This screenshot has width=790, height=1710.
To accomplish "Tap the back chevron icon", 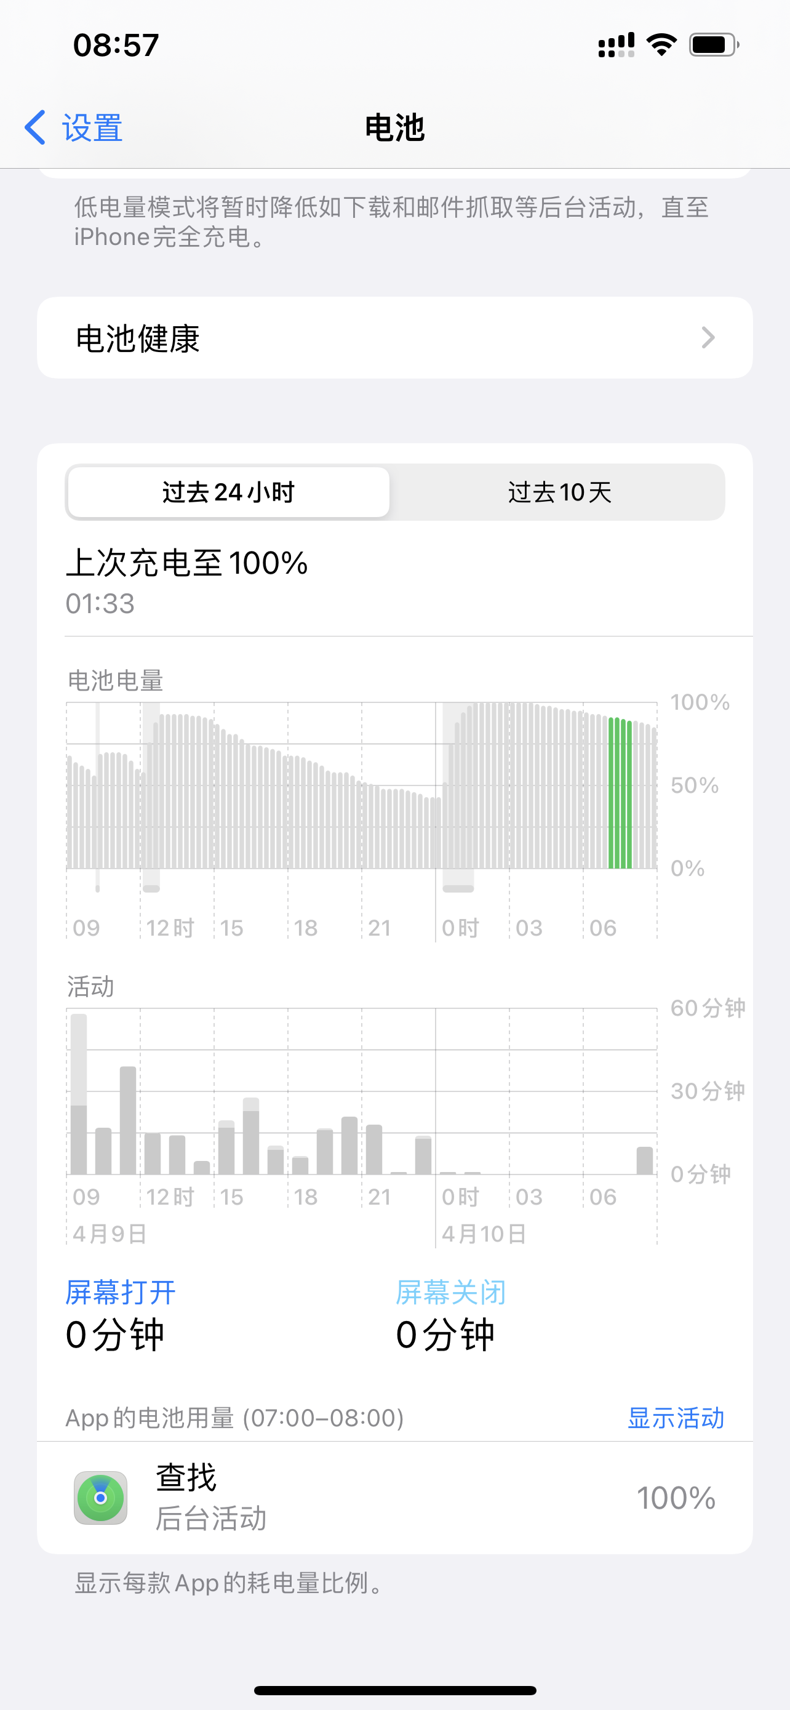I will [35, 127].
